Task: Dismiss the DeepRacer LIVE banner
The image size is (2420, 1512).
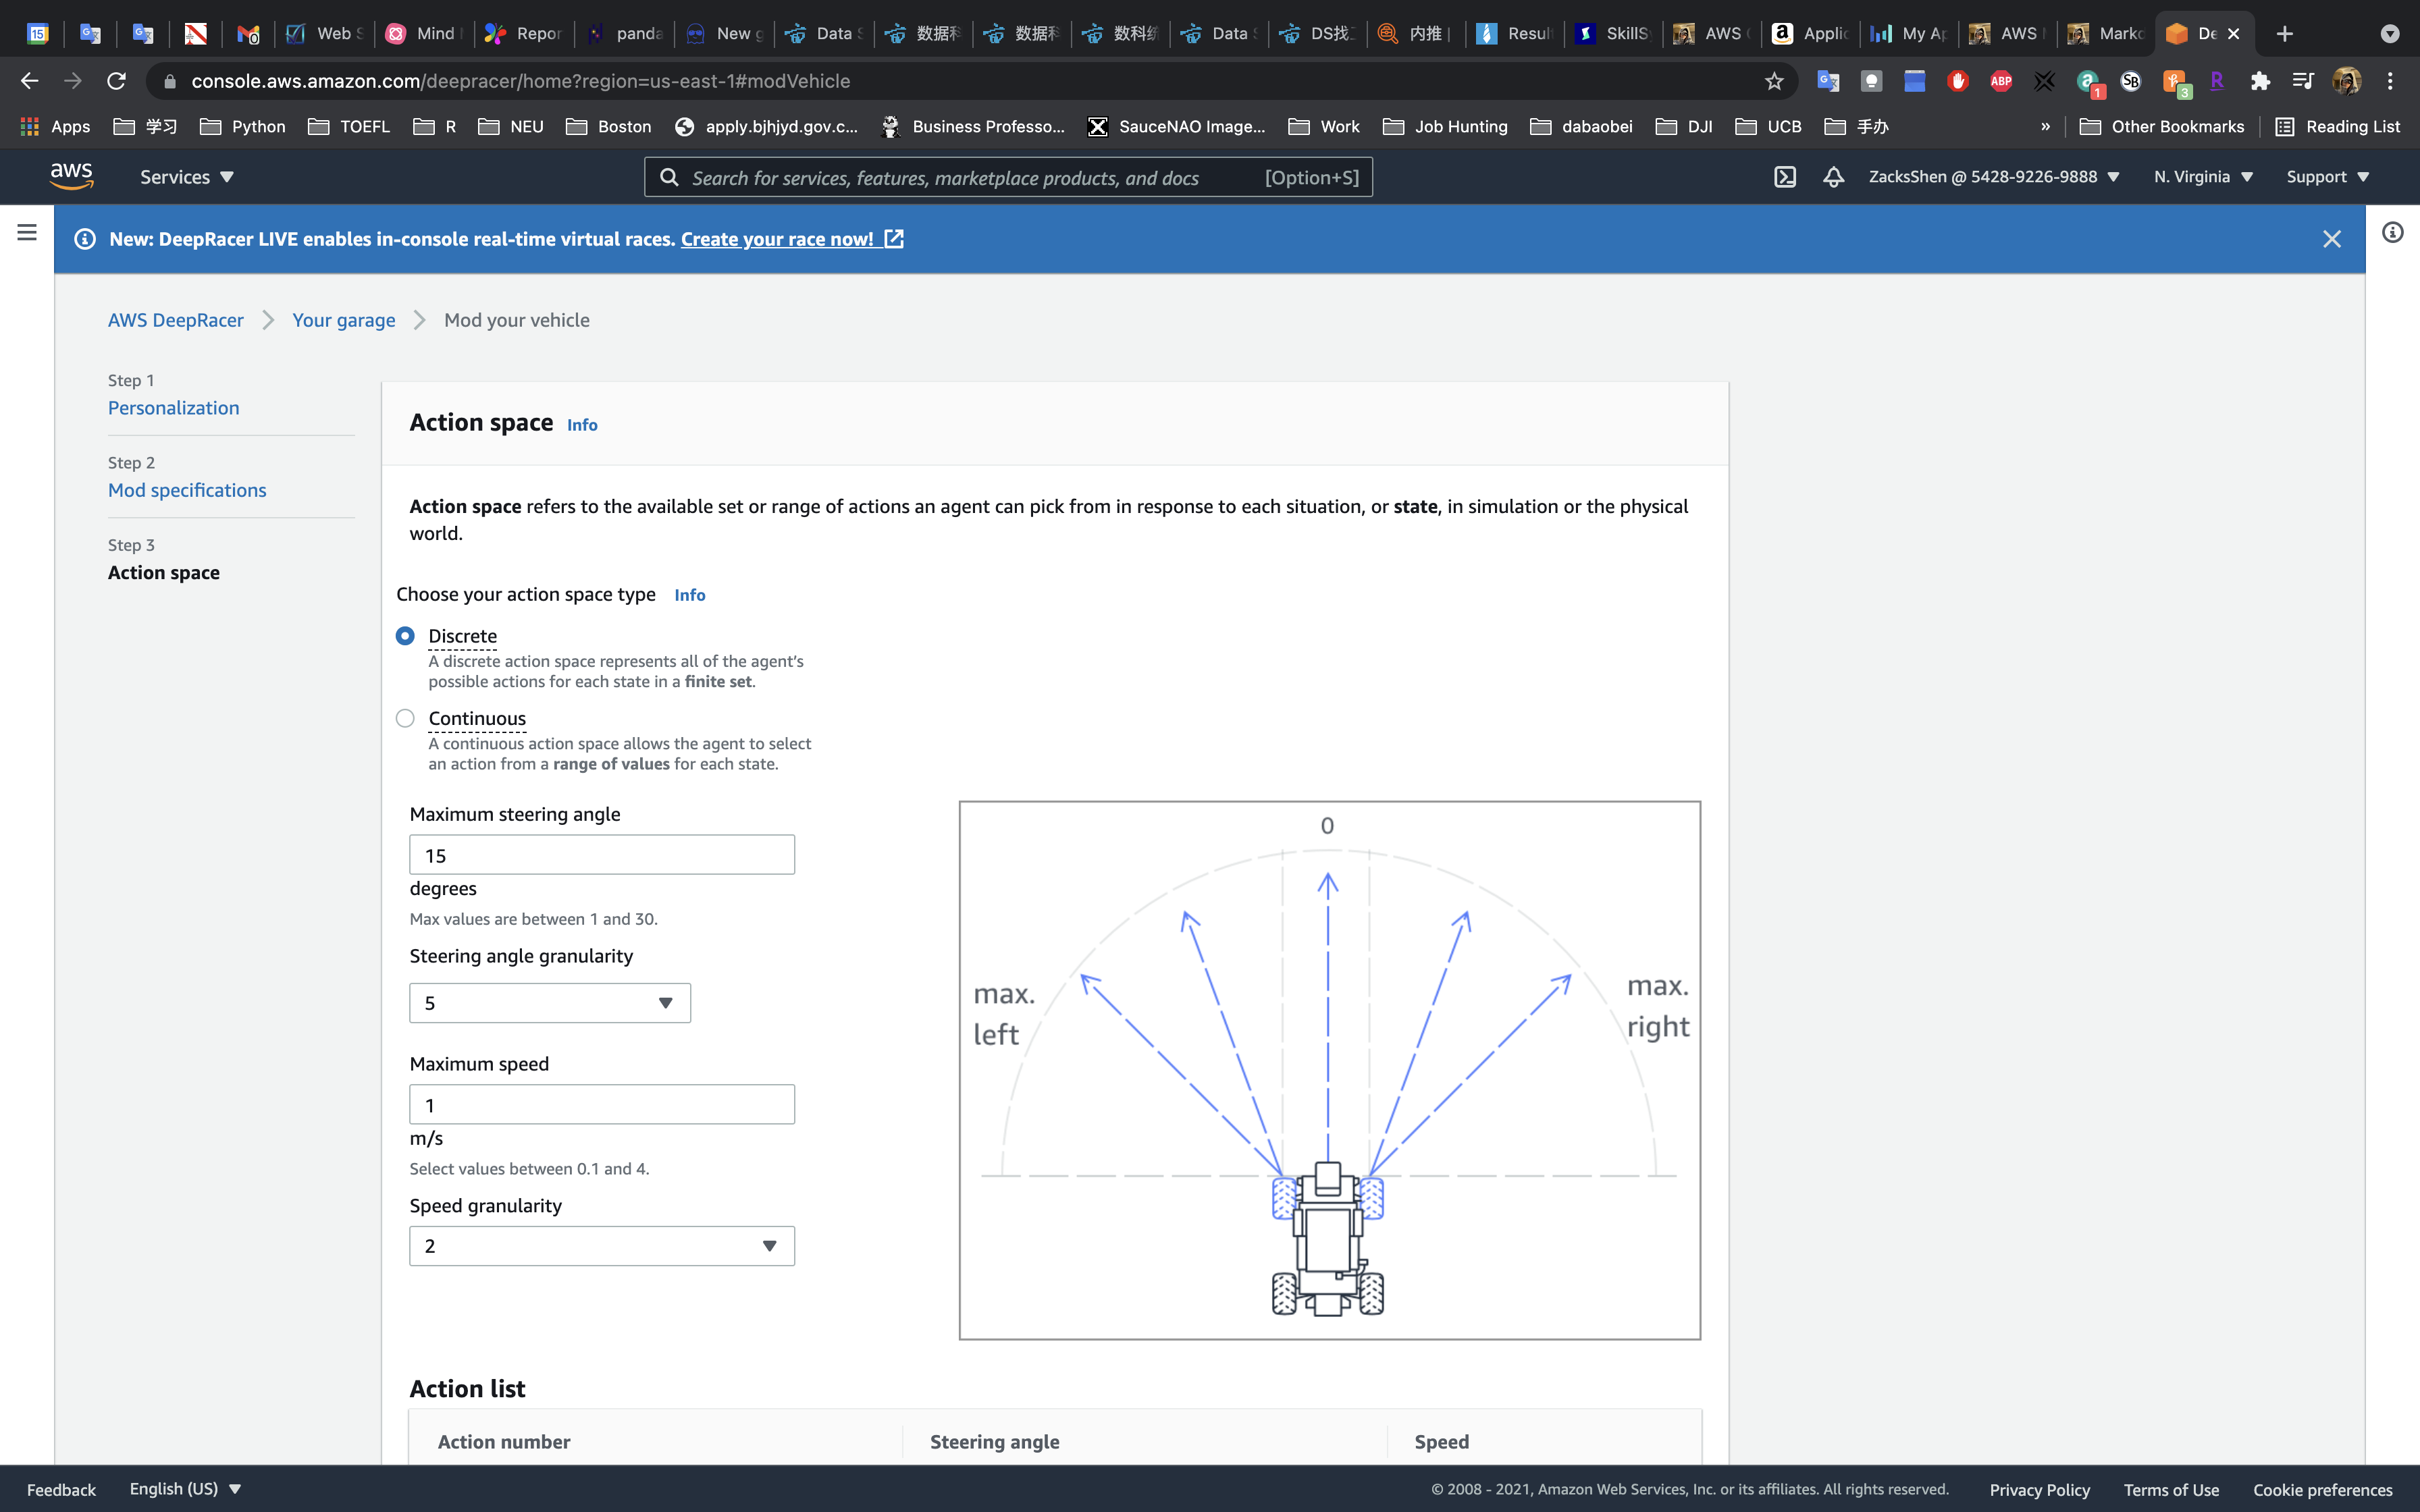Action: tap(2331, 239)
